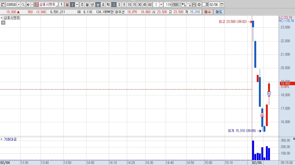The image size is (295, 165).
Task: Click the add line indicator icon
Action: click(x=189, y=5)
